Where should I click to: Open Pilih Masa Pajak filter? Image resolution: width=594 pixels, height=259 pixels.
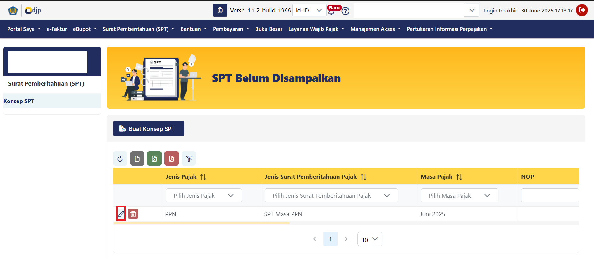point(459,196)
